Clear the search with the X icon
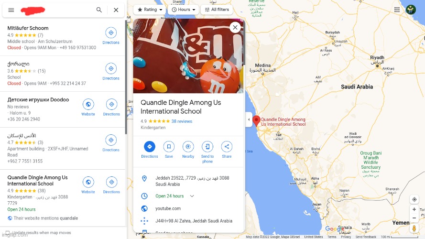 click(116, 10)
